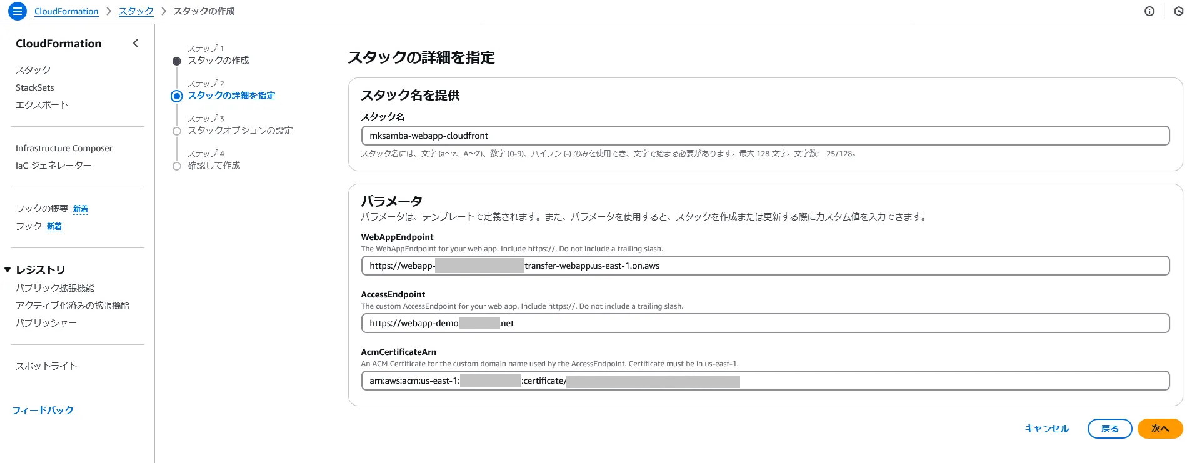The image size is (1187, 463).
Task: Click the 次へ button
Action: point(1160,429)
